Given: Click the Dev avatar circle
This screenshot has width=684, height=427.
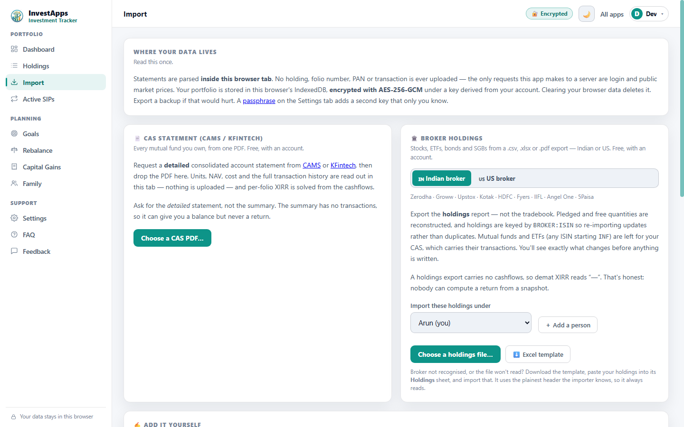Looking at the screenshot, I should tap(637, 14).
